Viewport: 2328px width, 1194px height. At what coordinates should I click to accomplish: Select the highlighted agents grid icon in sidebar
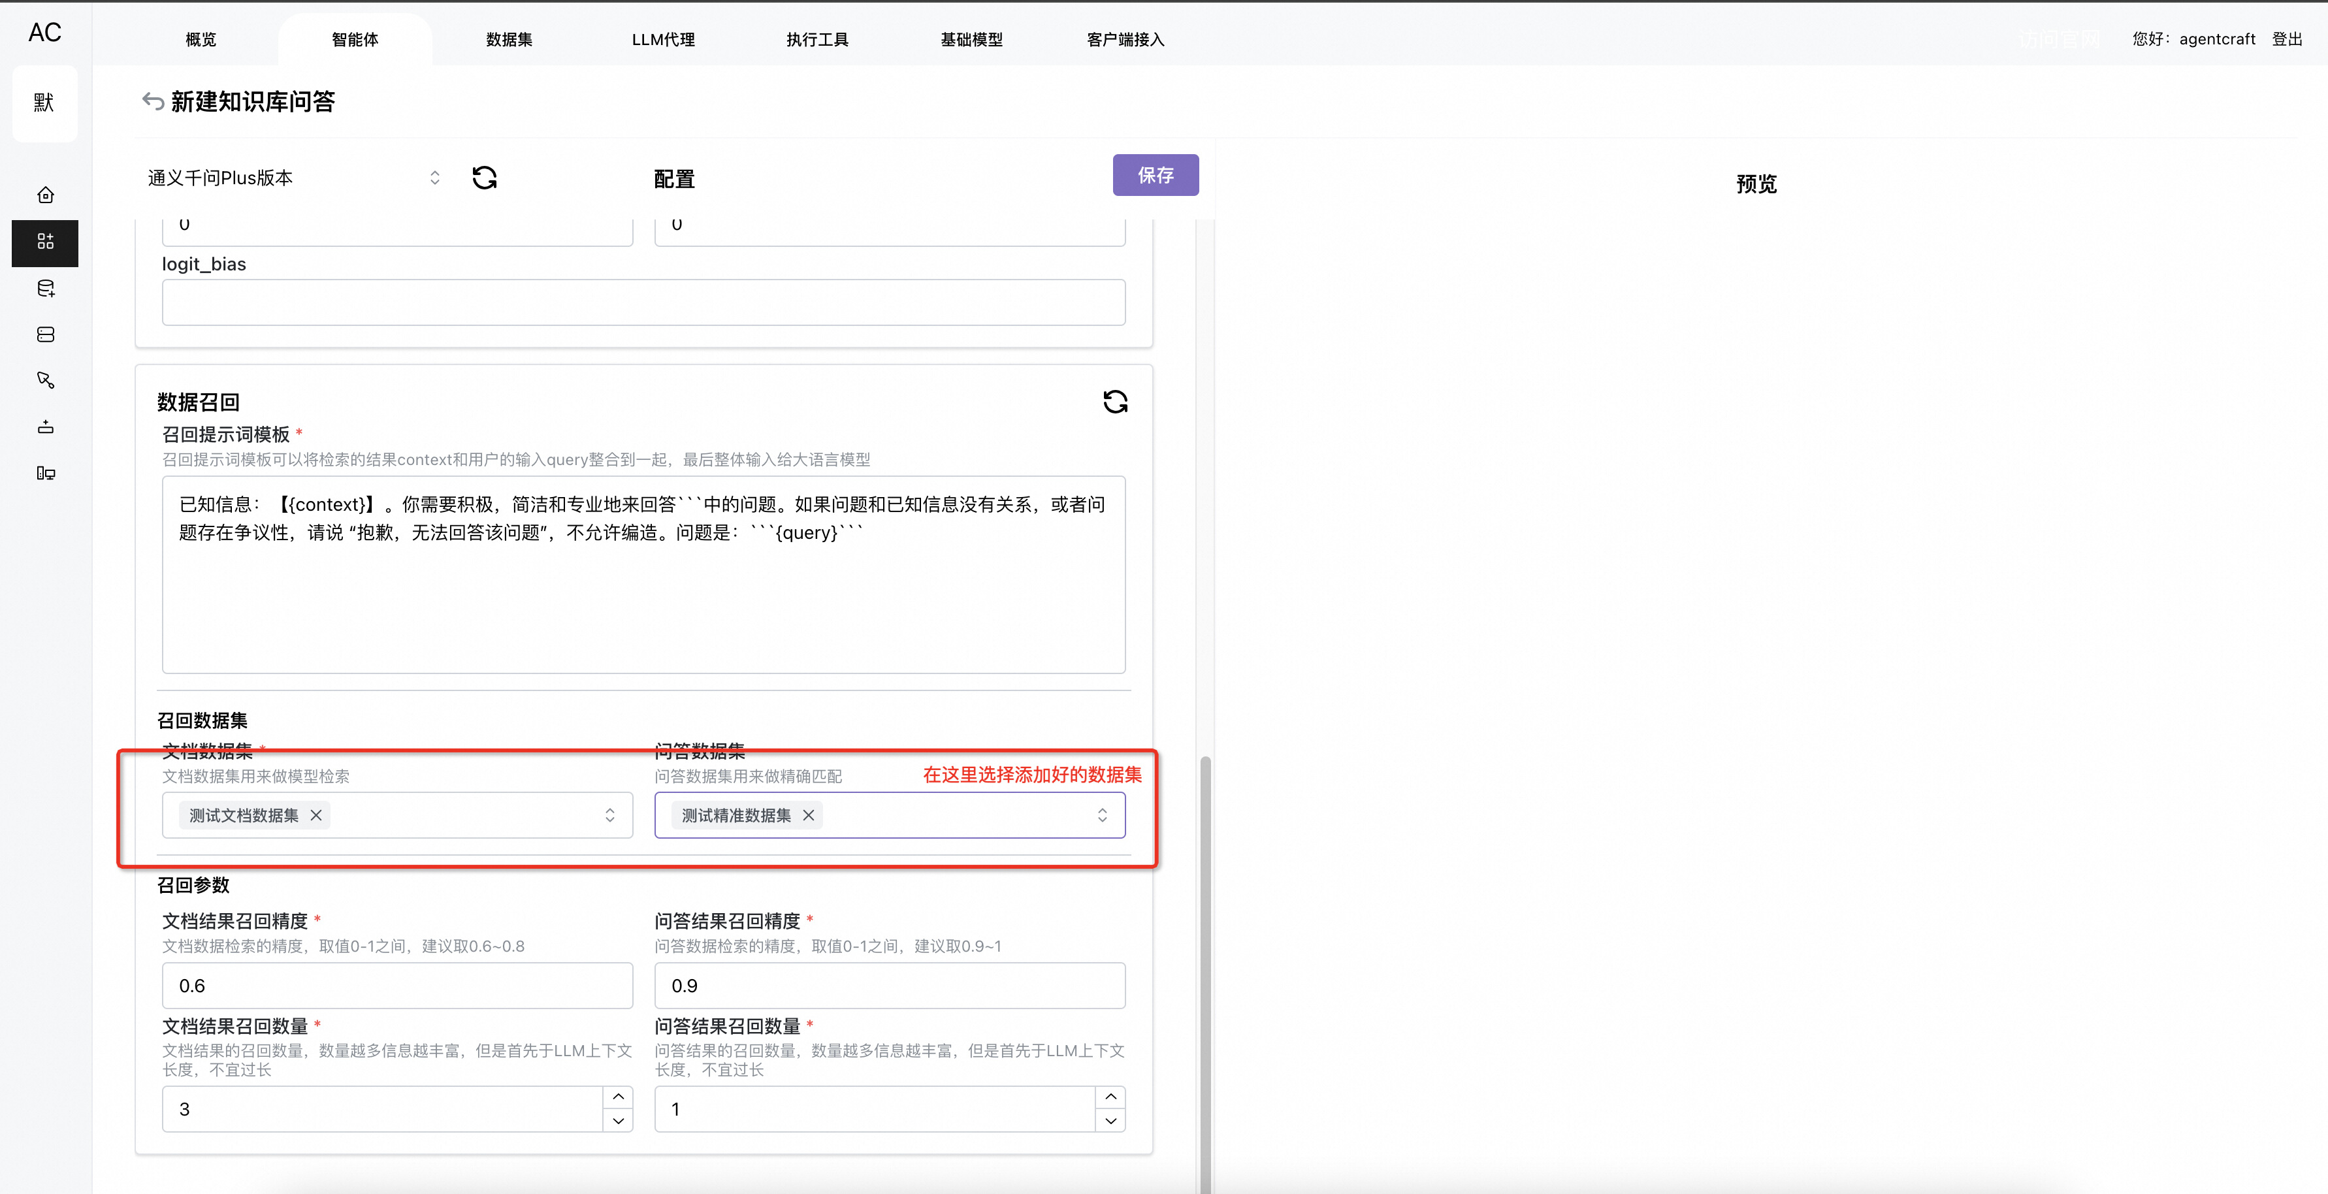coord(45,242)
